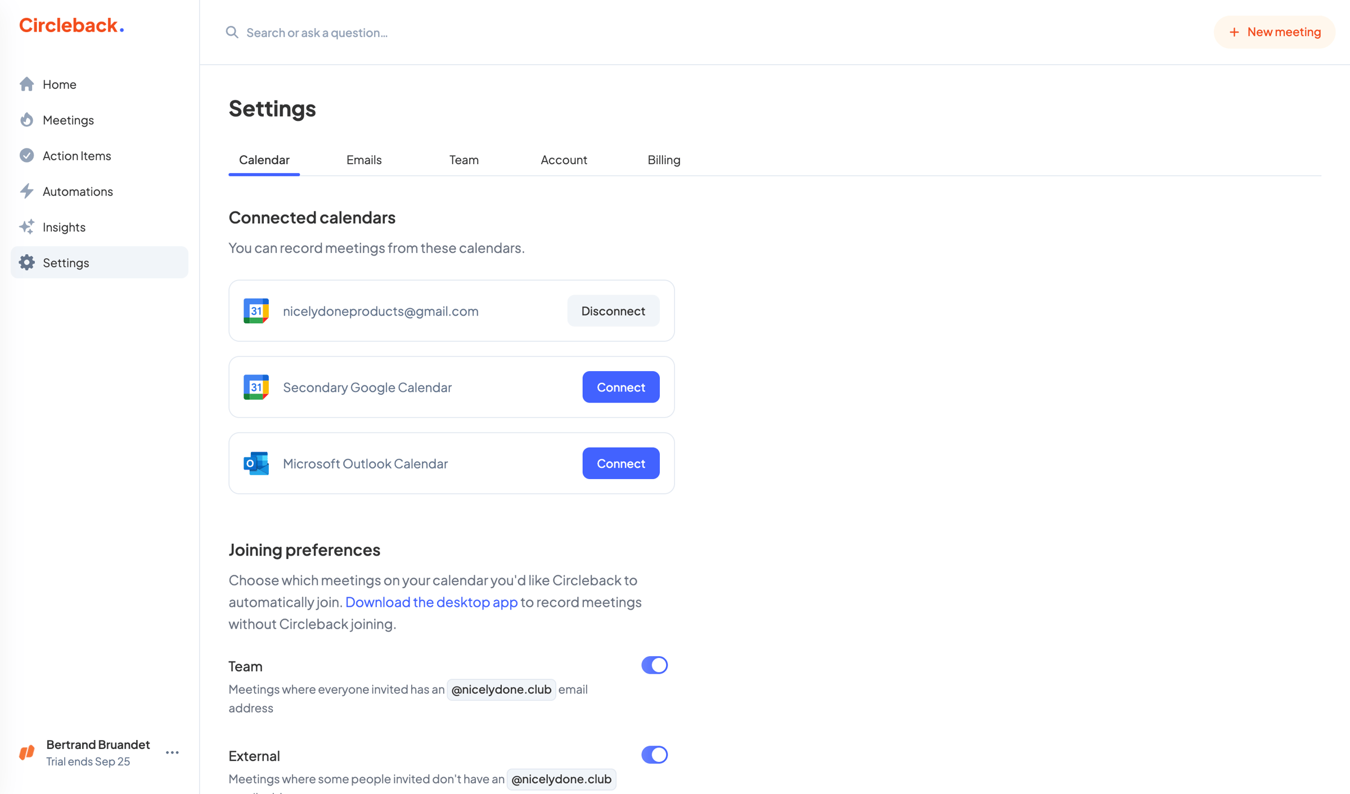Screen dimensions: 1350x794
Task: Follow the Download the desktop app link
Action: 431,602
